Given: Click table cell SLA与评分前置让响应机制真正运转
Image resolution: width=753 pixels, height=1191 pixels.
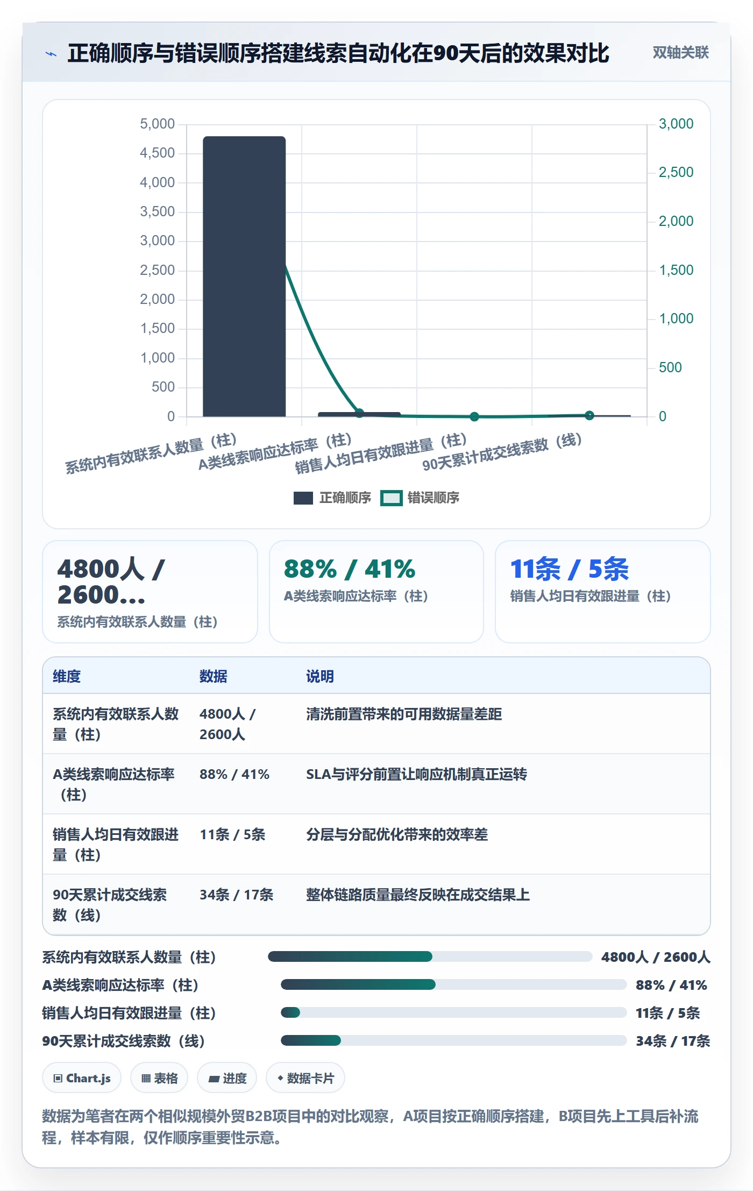Looking at the screenshot, I should (417, 775).
